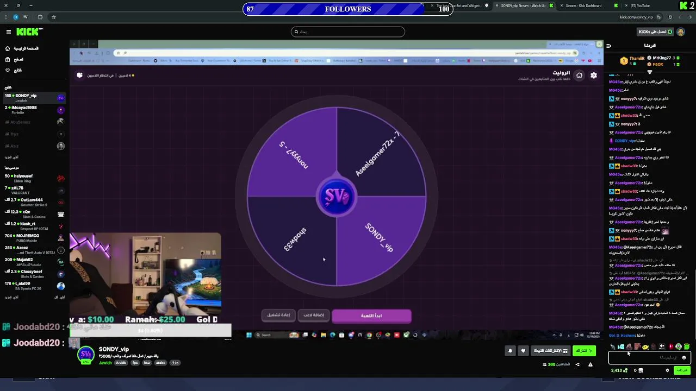Click the Get KICKs button

tap(655, 32)
